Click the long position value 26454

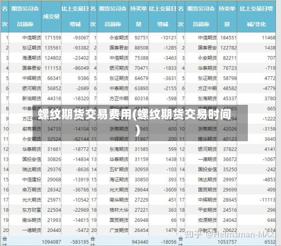141,230
